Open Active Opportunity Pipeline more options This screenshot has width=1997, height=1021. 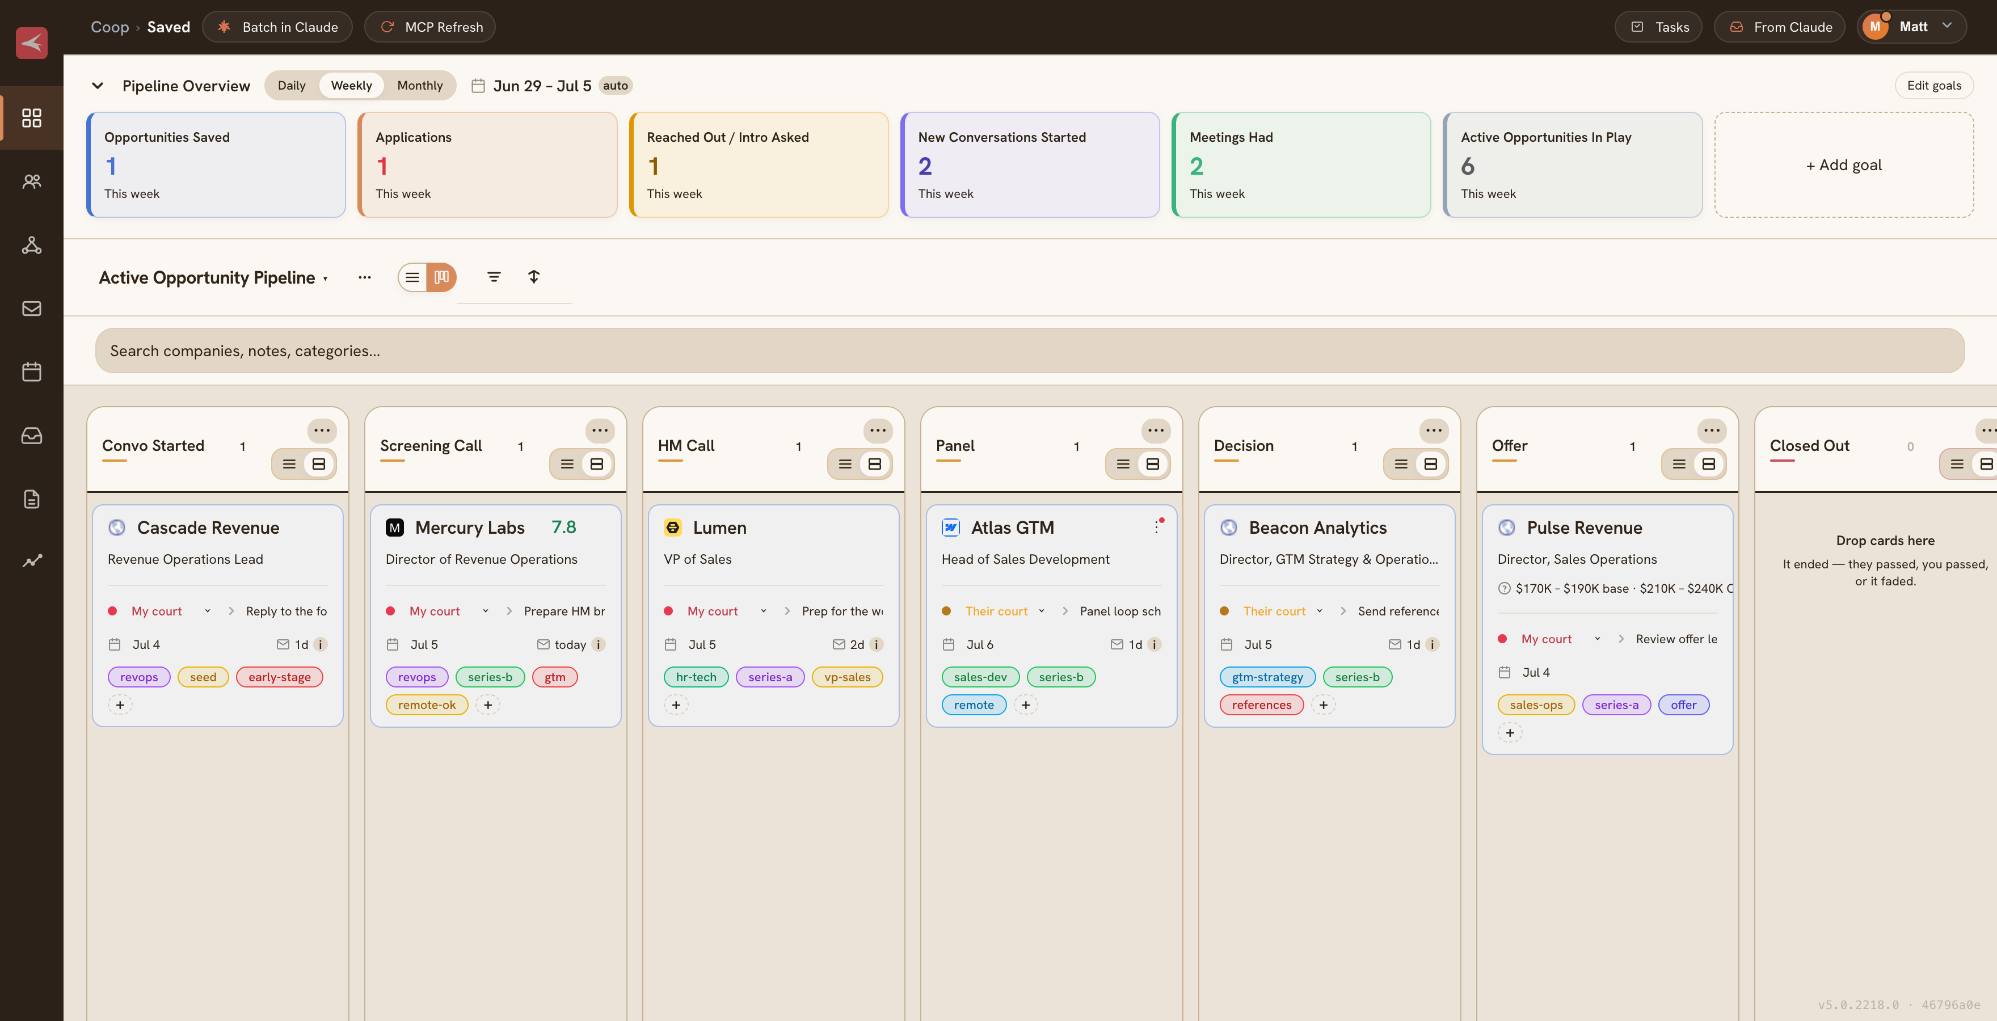coord(364,277)
